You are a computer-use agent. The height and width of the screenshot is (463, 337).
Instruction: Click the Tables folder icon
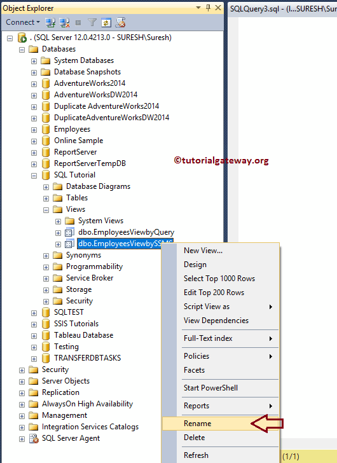57,198
